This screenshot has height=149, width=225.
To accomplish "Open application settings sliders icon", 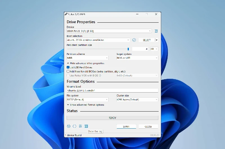I will pos(80,126).
